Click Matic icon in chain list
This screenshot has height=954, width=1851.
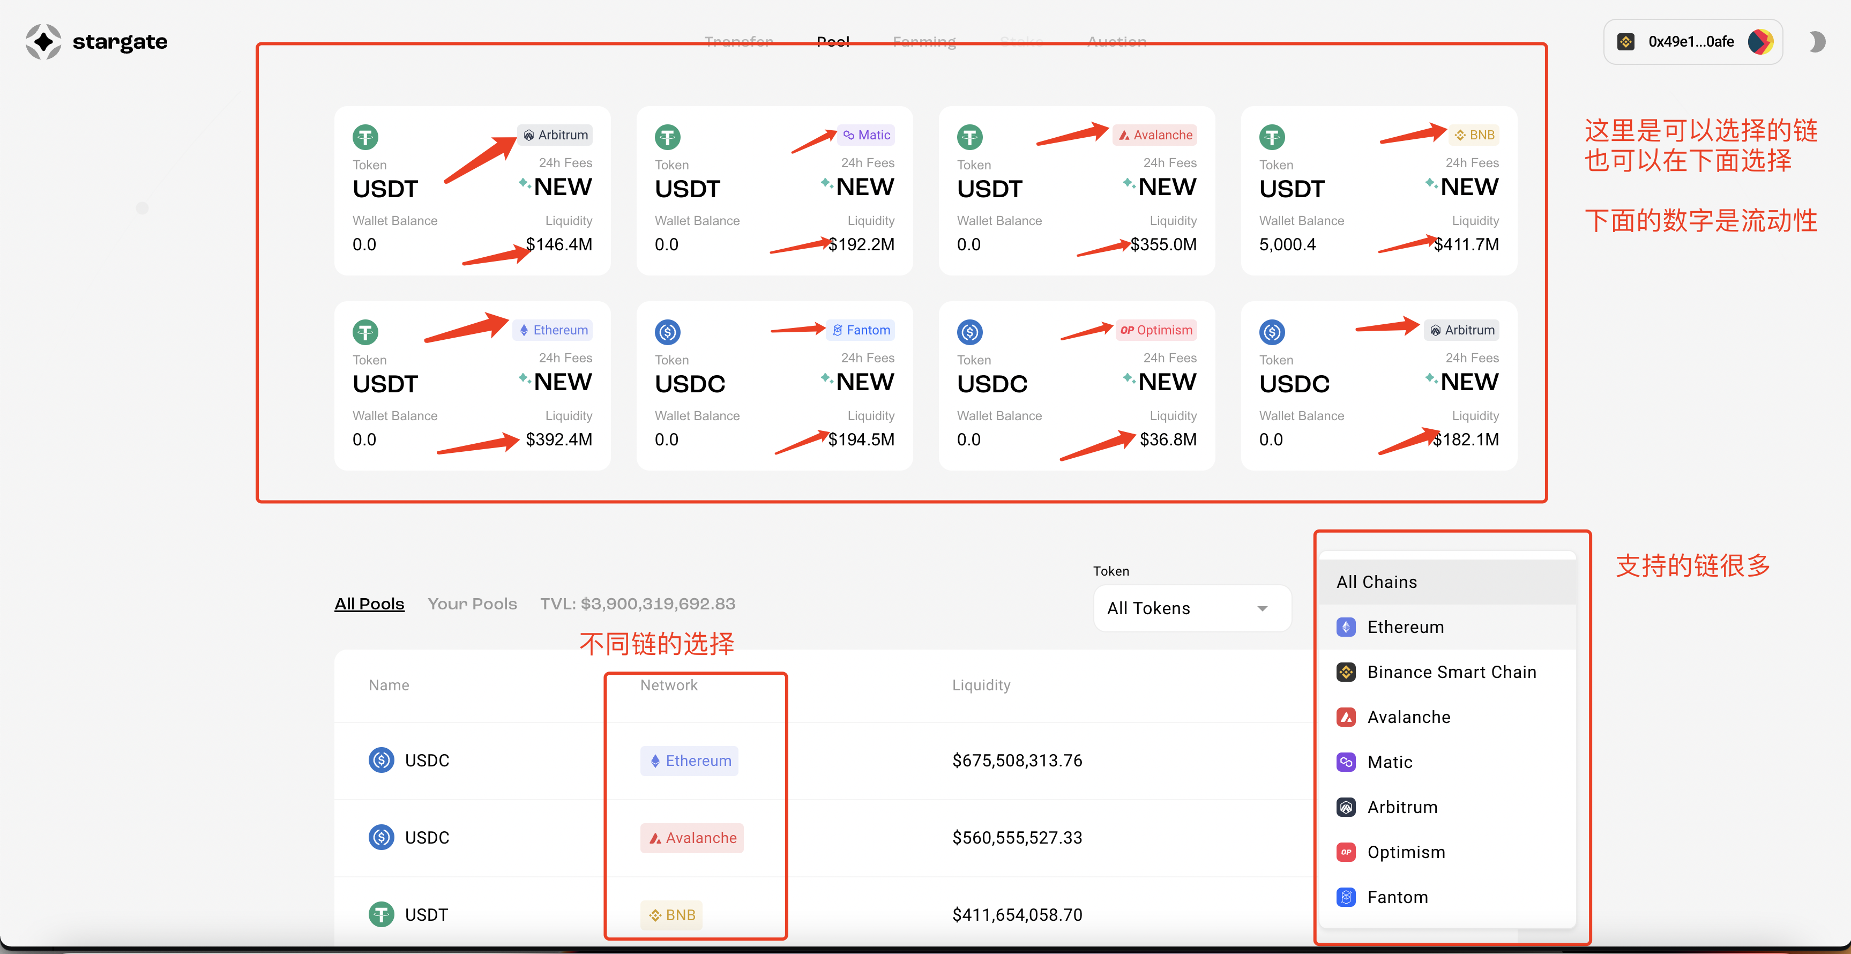tap(1346, 762)
